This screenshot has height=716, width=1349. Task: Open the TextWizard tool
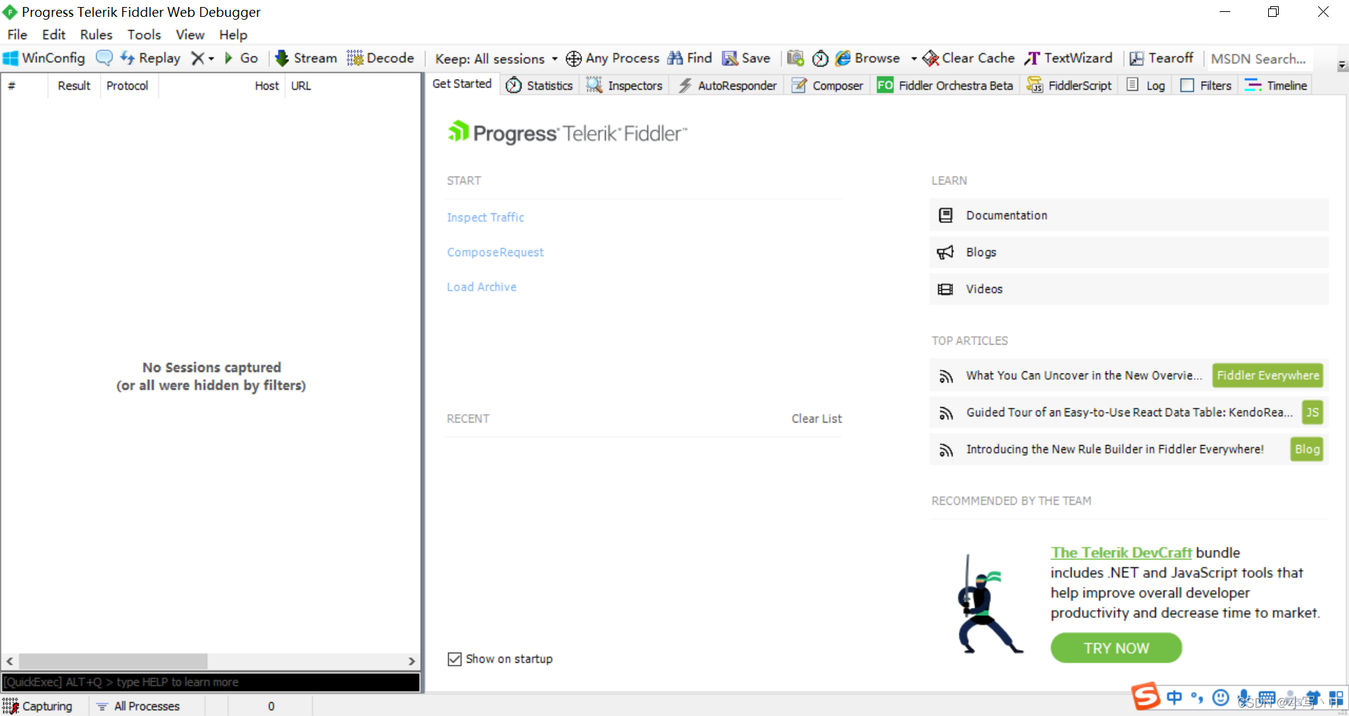click(x=1069, y=58)
